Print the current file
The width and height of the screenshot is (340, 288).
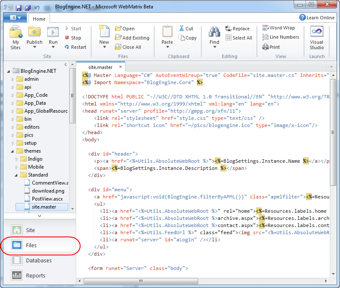tap(271, 47)
